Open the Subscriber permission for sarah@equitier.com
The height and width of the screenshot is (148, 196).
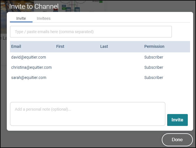pos(154,78)
